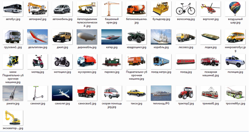This screenshot has width=251, height=132.
Task: Click the полиция.jpg police car thumbnail
Action: tap(234, 61)
